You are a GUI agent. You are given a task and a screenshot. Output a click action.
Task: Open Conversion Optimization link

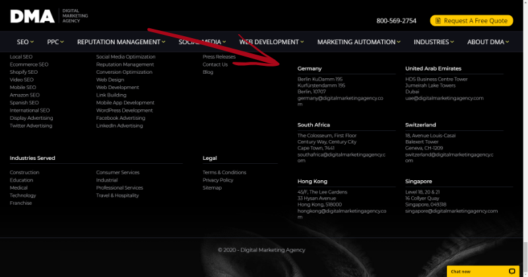(x=124, y=72)
